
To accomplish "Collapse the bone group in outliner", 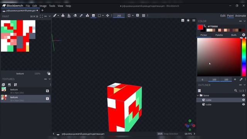I will pyautogui.click(x=198, y=95).
